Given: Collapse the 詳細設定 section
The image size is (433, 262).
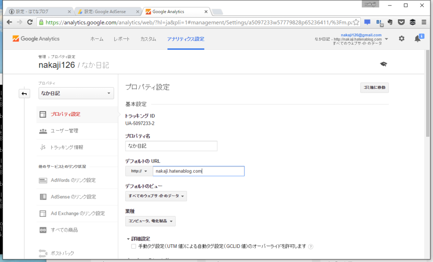Looking at the screenshot, I should (x=138, y=239).
